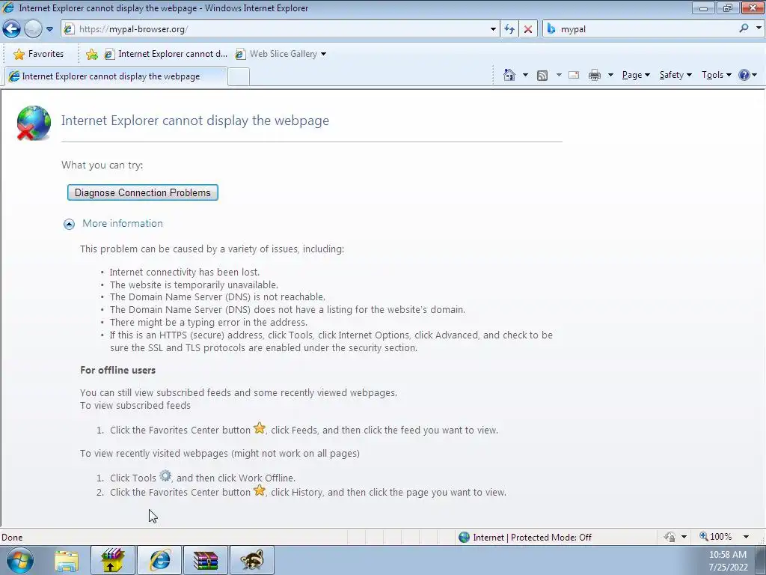Click Diagnose Connection Problems button

[x=143, y=192]
